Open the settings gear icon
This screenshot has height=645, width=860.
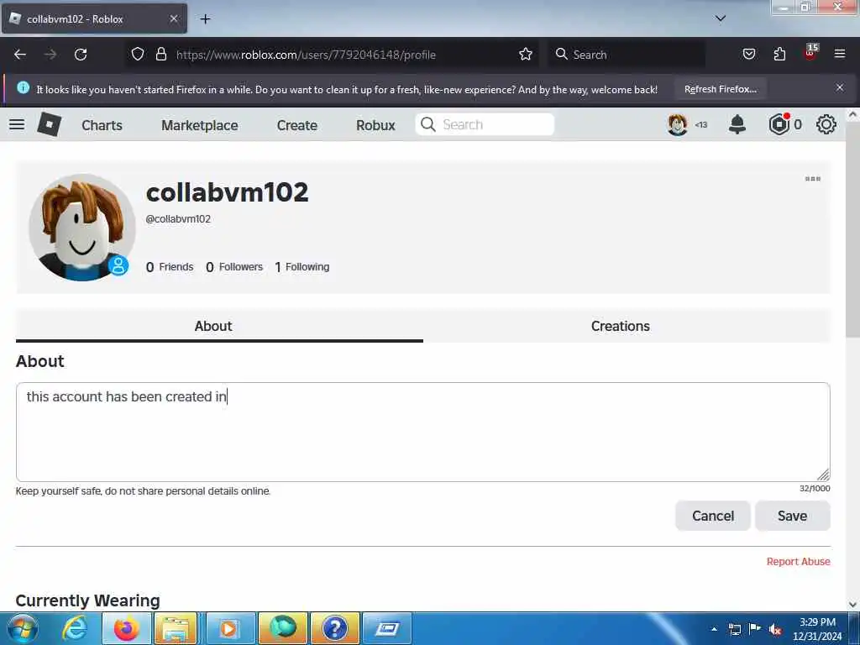(x=826, y=124)
